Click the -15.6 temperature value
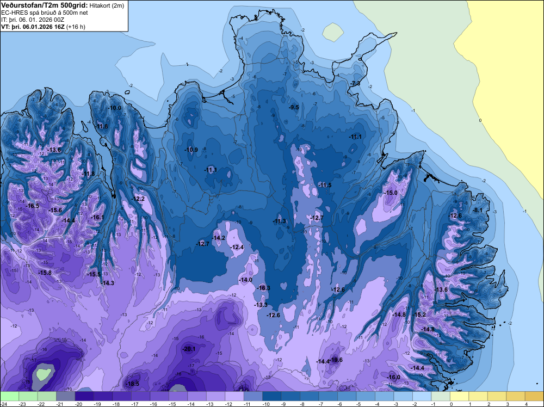 (x=55, y=210)
